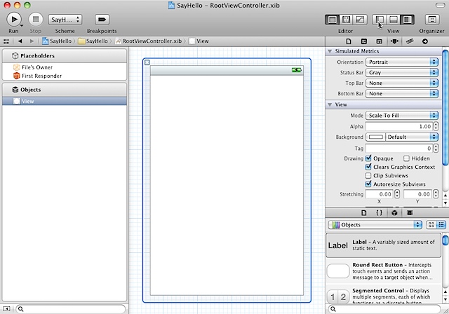Enable the Hidden checkbox

point(407,158)
